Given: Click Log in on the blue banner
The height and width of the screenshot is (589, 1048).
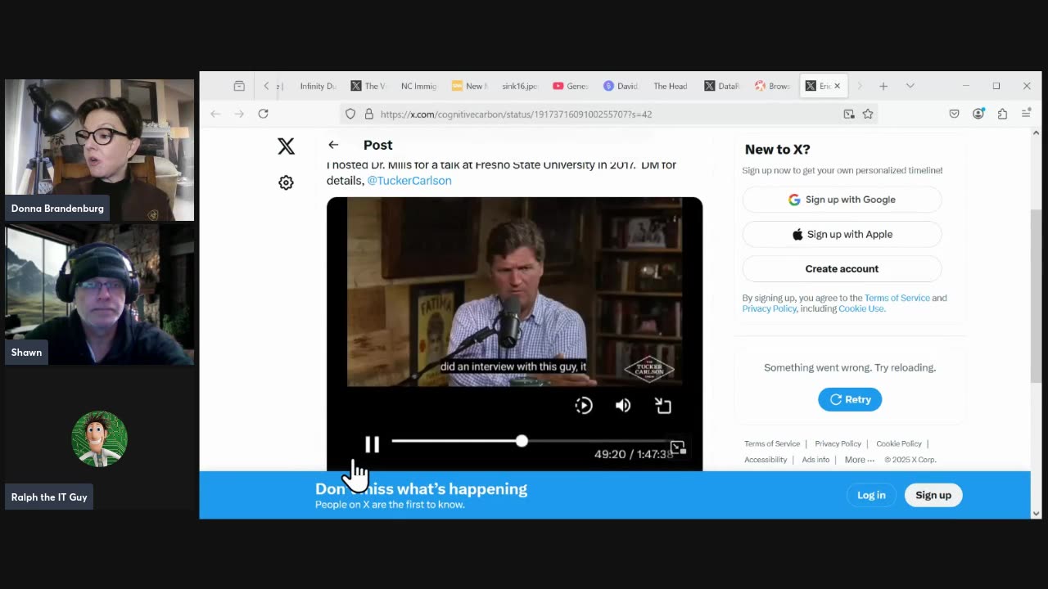Looking at the screenshot, I should [871, 495].
